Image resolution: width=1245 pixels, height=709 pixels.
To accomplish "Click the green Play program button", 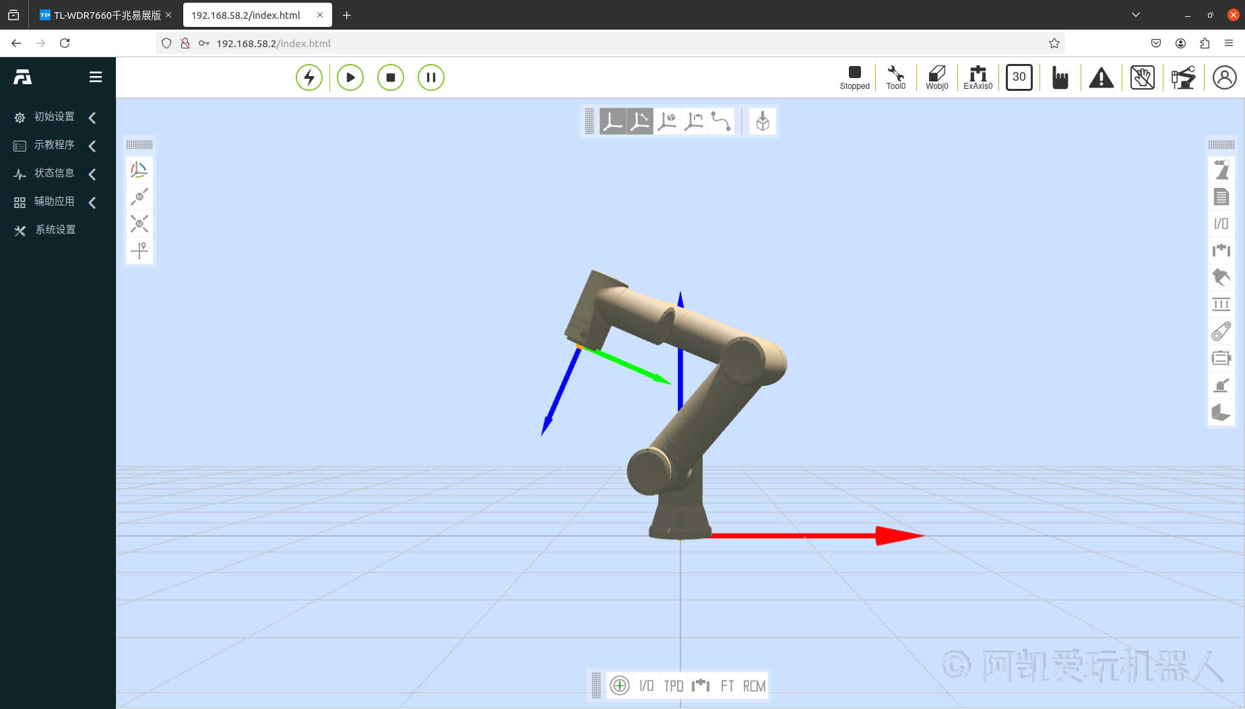I will click(350, 77).
